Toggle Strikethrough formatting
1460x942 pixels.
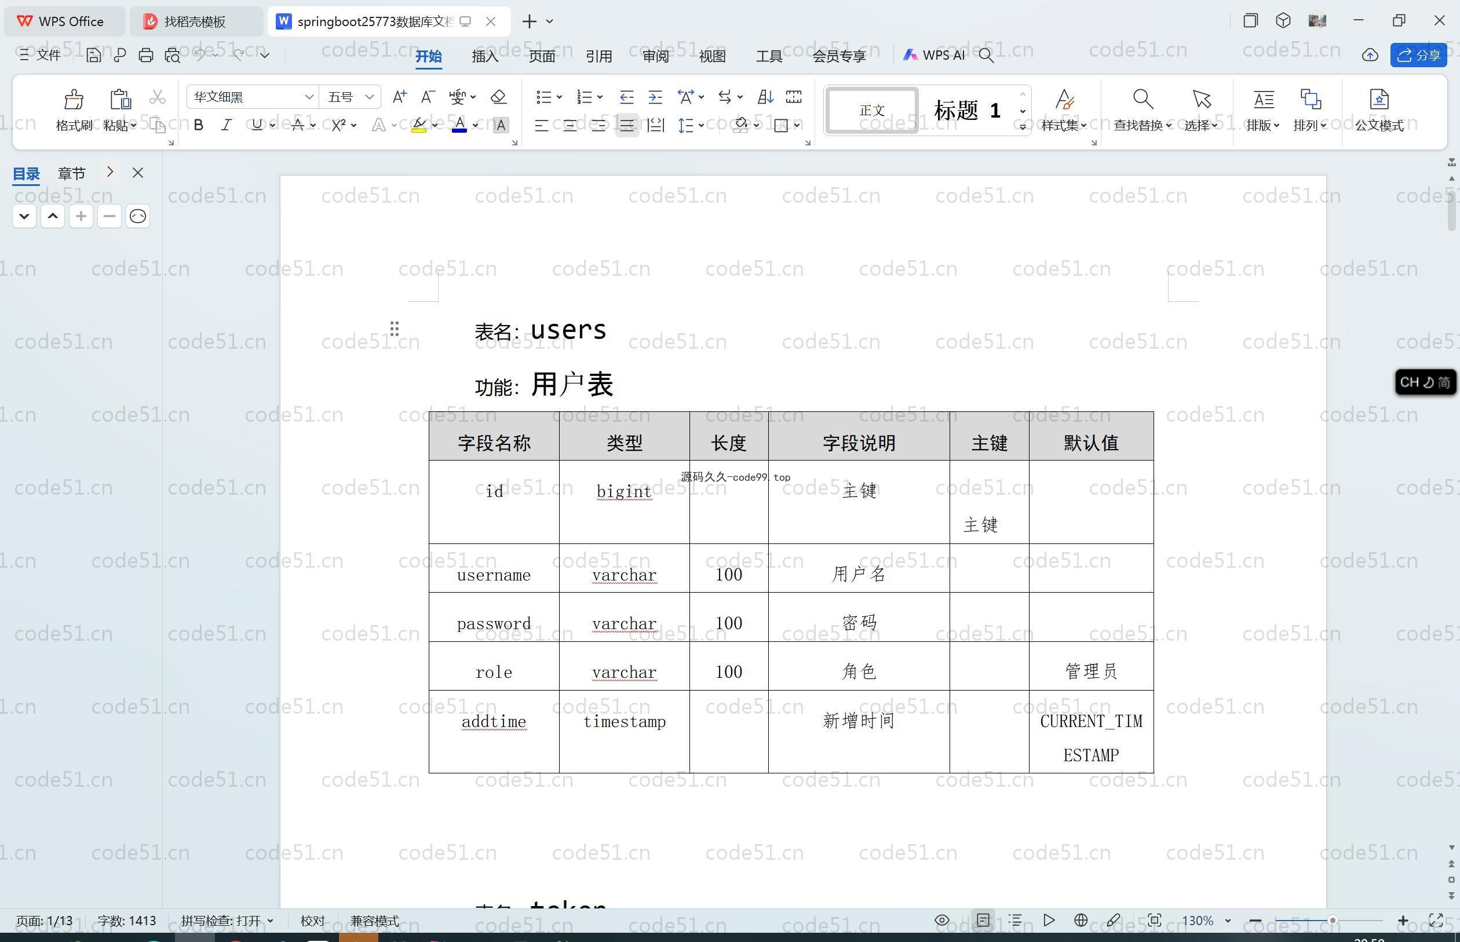pos(298,125)
